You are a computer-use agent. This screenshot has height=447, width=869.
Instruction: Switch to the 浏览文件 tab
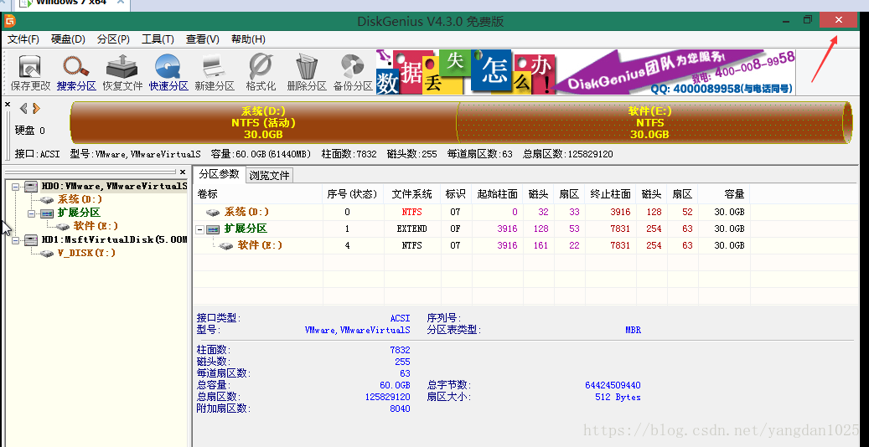269,176
